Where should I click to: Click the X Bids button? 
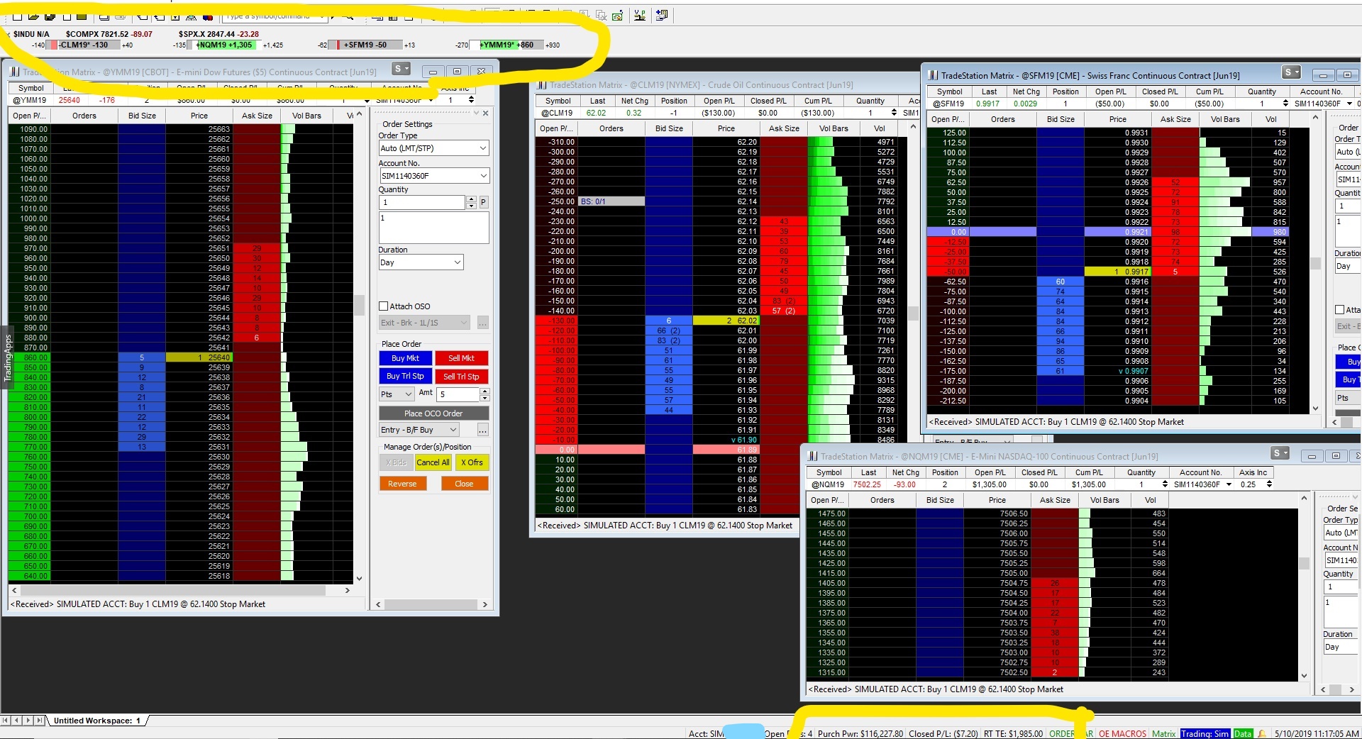[x=396, y=462]
